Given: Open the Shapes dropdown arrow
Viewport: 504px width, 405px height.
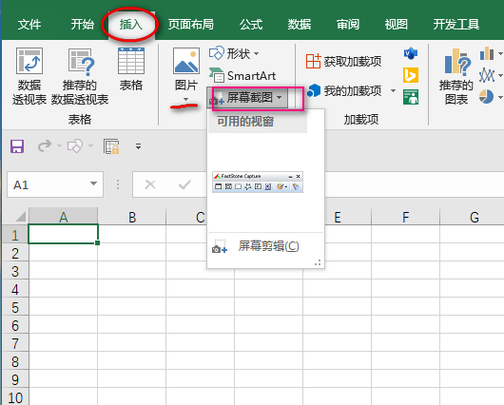Looking at the screenshot, I should [257, 53].
